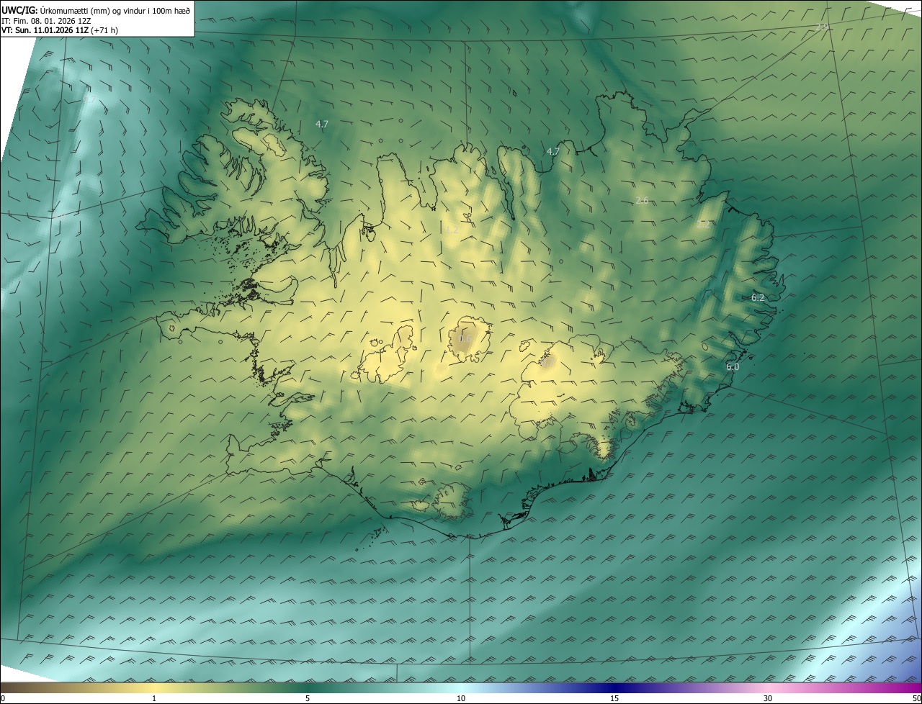Select the 1 mark on color legend

click(154, 698)
